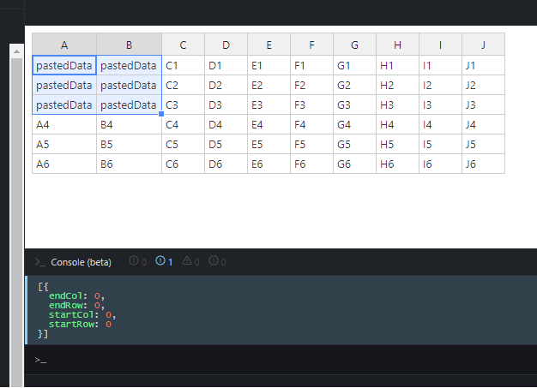Image resolution: width=537 pixels, height=388 pixels.
Task: Select column header C
Action: point(184,45)
